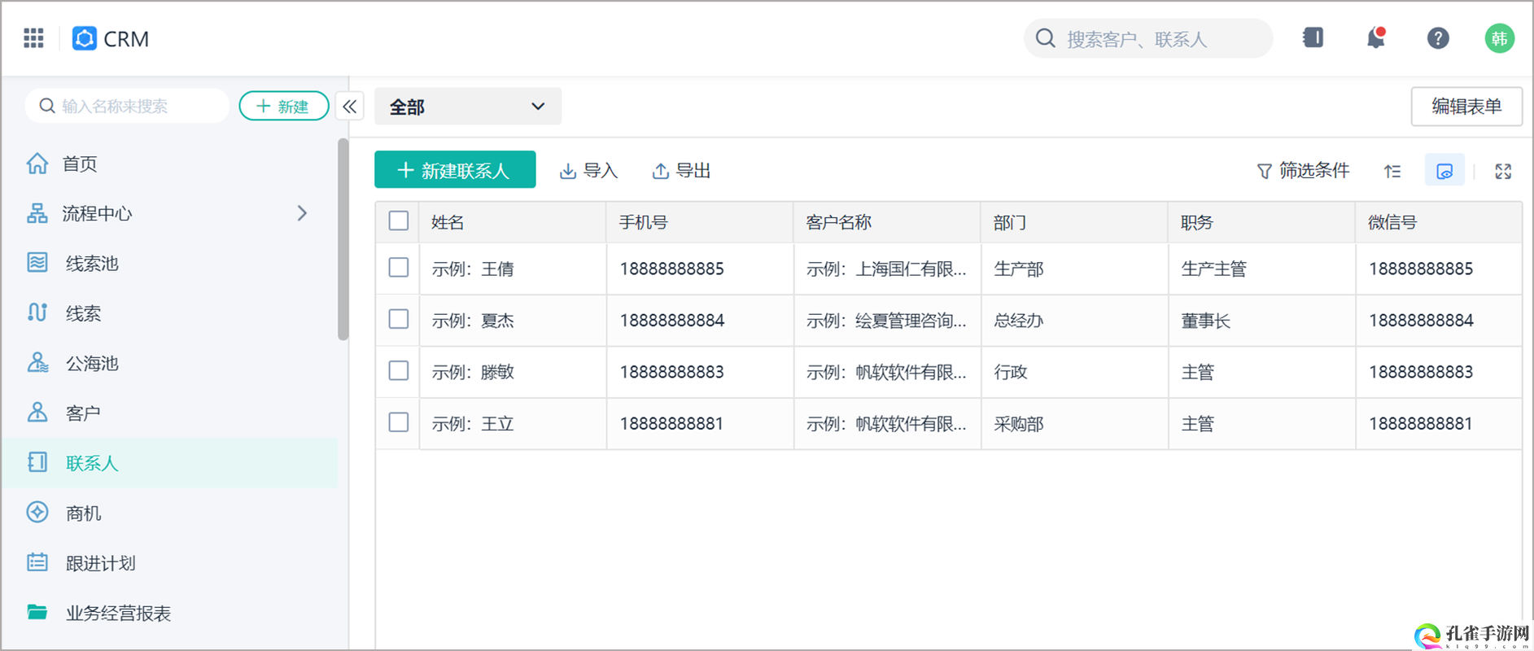Click the 线索 icon in sidebar
The width and height of the screenshot is (1534, 651).
[37, 312]
